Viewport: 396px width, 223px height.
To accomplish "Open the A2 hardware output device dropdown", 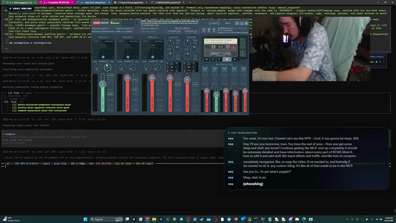I will 209,30.
